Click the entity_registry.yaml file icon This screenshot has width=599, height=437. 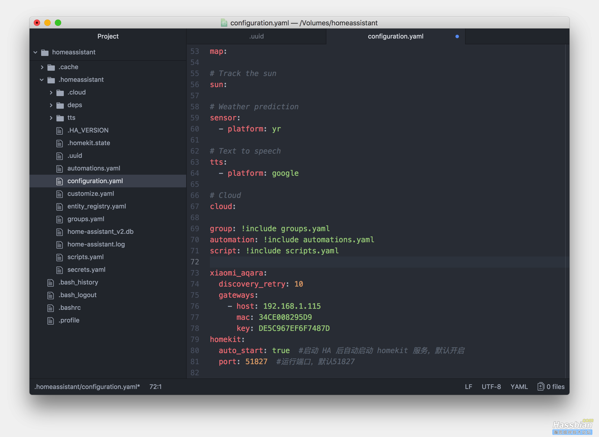pos(60,207)
